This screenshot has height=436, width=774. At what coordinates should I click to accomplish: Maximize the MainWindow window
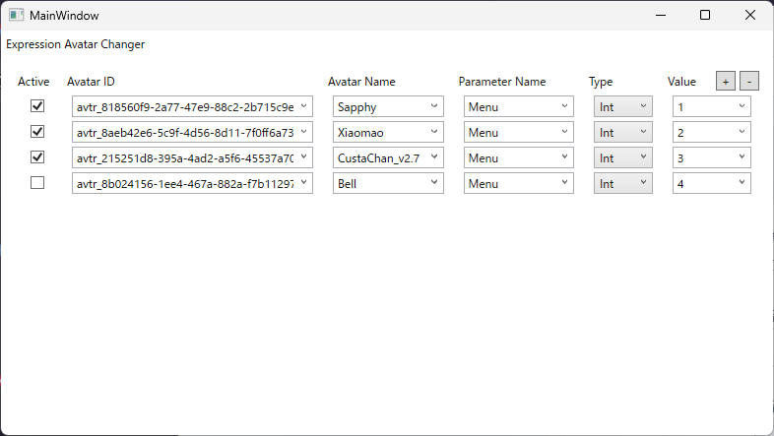(x=705, y=16)
